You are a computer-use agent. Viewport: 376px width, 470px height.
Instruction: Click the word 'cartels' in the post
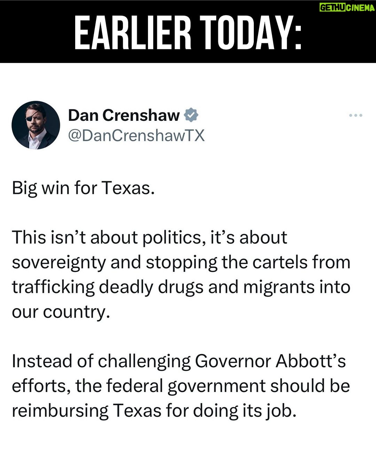[x=280, y=263]
